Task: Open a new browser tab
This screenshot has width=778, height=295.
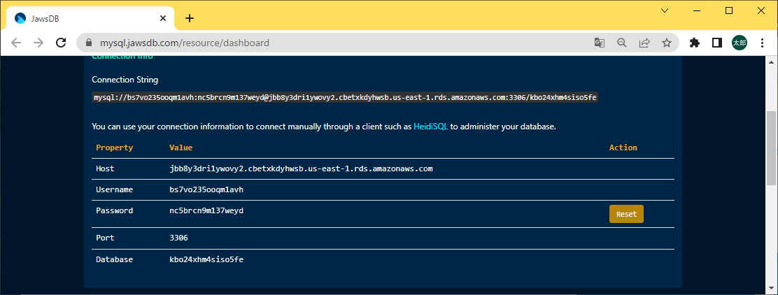Action: [190, 18]
